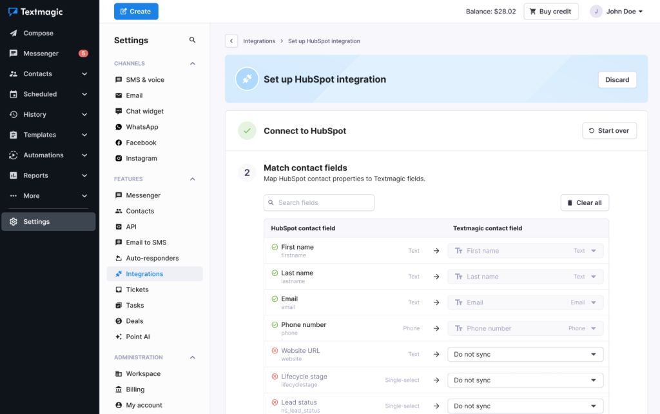This screenshot has height=414, width=660.
Task: Click the More ellipsis icon
Action: (x=14, y=196)
